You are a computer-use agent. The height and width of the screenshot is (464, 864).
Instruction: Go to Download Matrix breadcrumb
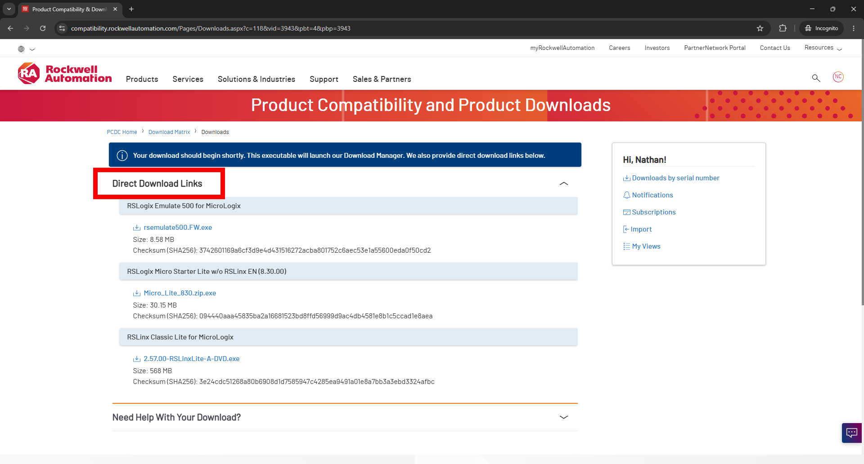point(169,132)
